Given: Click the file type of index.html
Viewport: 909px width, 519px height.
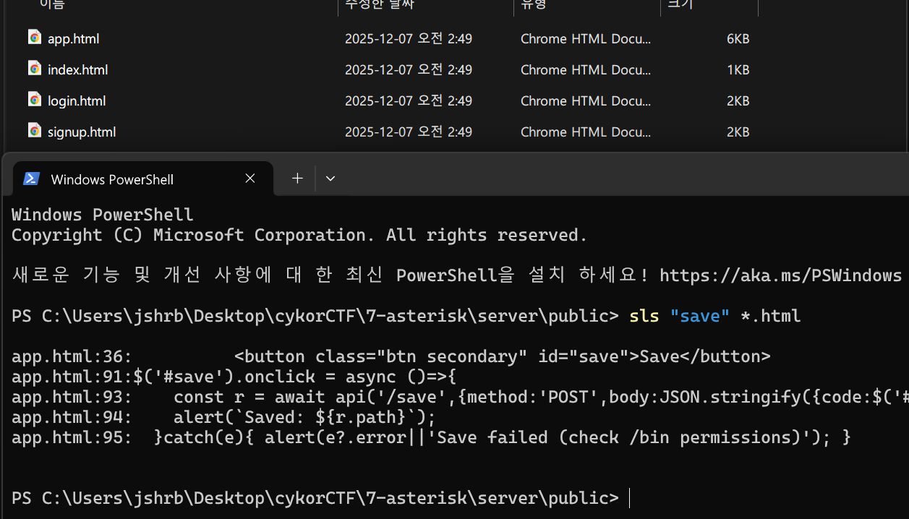Looking at the screenshot, I should 586,70.
